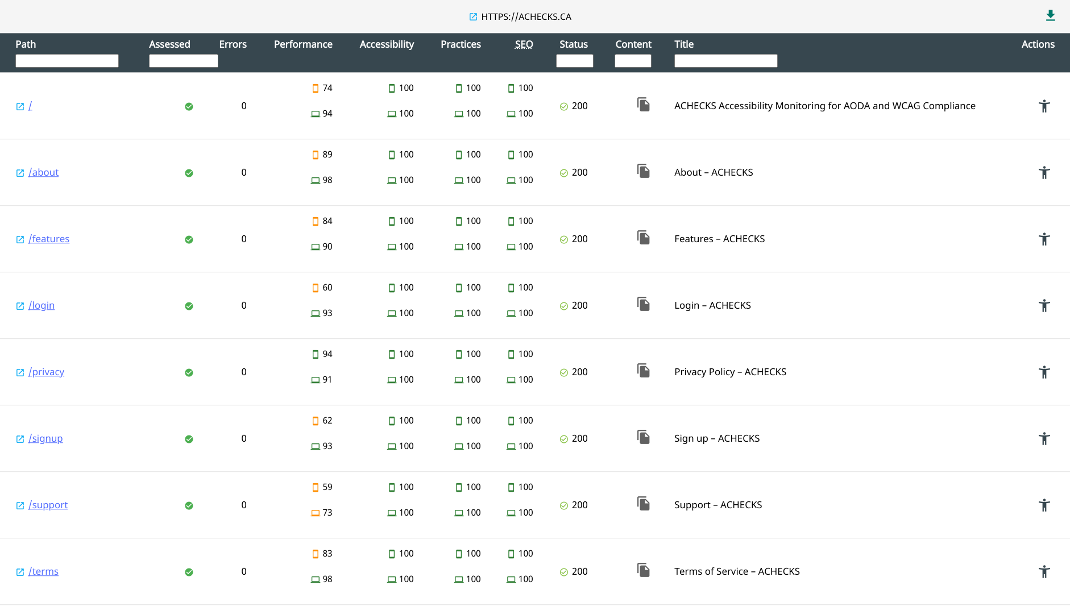Click mobile performance score 59 for /support

[x=322, y=487]
